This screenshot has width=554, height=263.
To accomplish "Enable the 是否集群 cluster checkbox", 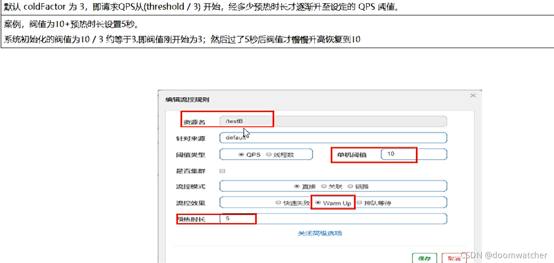I will (222, 171).
